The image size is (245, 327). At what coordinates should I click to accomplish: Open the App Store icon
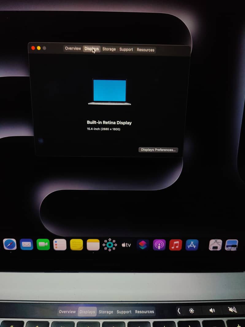click(x=192, y=245)
